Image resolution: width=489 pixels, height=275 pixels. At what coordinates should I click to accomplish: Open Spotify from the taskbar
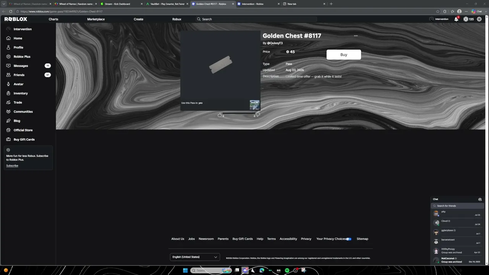[287, 270]
